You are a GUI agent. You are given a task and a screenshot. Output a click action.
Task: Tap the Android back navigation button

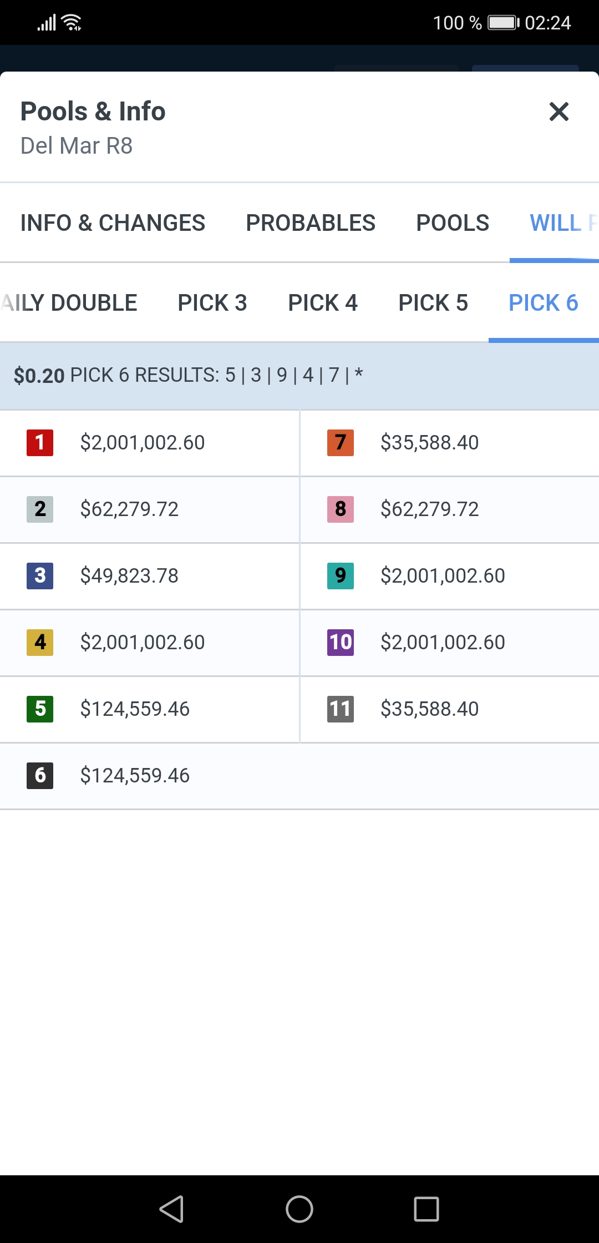click(172, 1209)
